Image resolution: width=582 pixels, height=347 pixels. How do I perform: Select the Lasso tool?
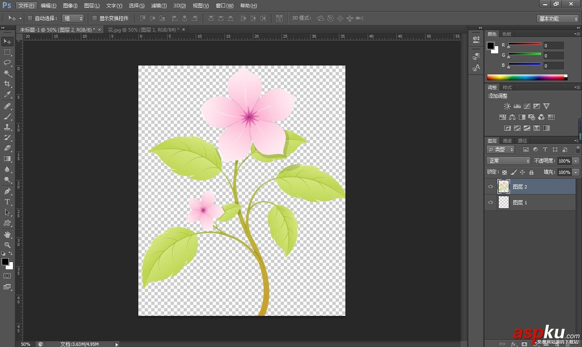7,62
